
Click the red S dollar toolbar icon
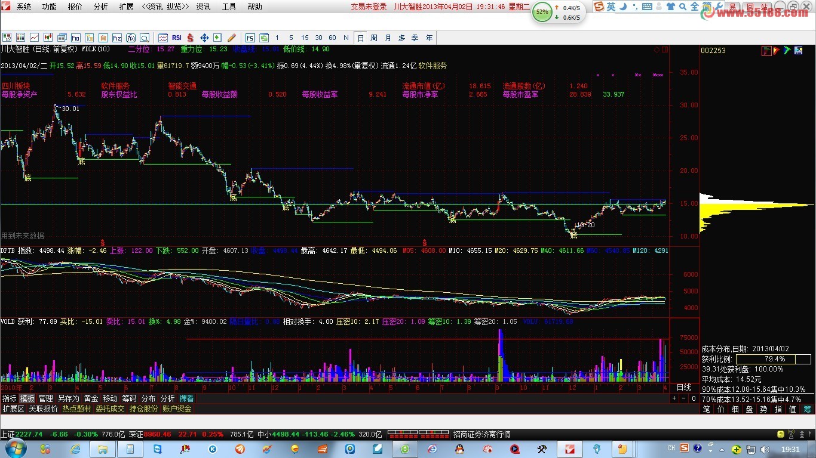click(190, 37)
